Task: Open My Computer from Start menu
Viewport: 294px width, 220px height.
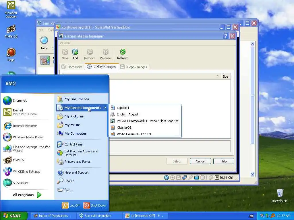Action: click(x=82, y=133)
